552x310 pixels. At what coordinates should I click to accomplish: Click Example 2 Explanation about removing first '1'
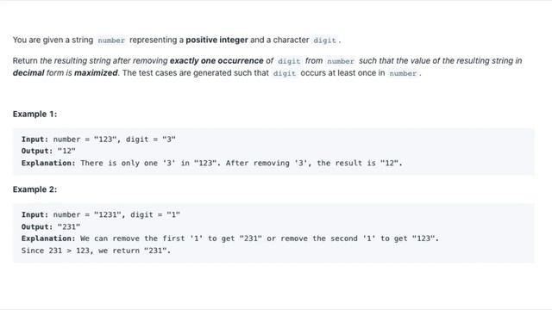(230, 239)
